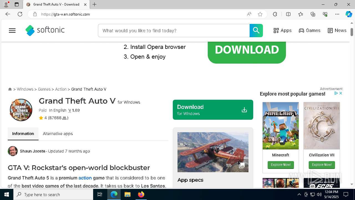Open the Windows Start menu

click(x=7, y=194)
